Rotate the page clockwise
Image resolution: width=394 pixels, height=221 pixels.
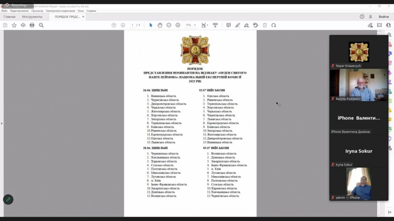coord(274,25)
